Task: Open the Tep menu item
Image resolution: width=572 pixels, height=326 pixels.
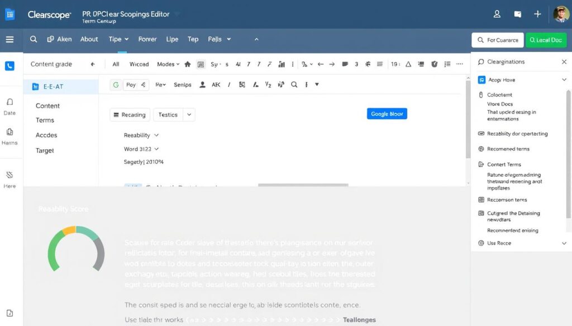Action: (x=193, y=40)
